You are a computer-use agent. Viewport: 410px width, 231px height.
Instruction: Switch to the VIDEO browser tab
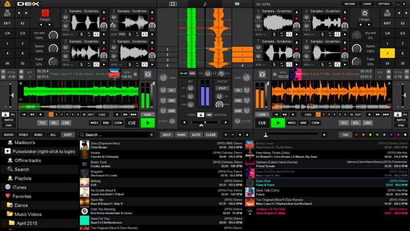tap(23, 135)
